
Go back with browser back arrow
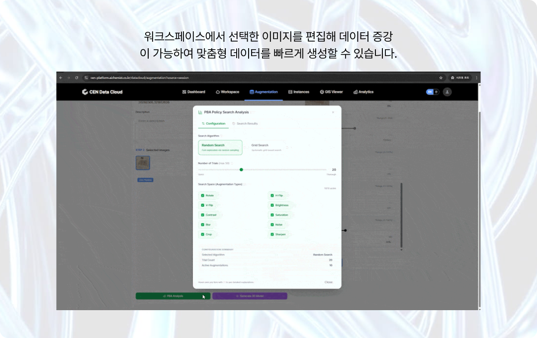click(x=61, y=78)
